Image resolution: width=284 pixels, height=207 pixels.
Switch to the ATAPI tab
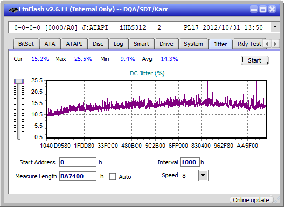tap(74, 44)
